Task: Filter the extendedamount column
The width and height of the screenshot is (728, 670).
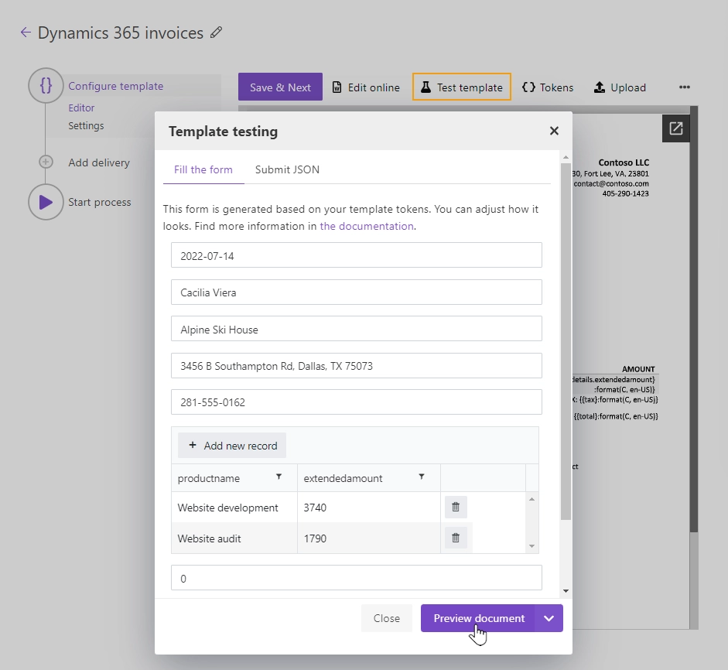Action: (422, 477)
